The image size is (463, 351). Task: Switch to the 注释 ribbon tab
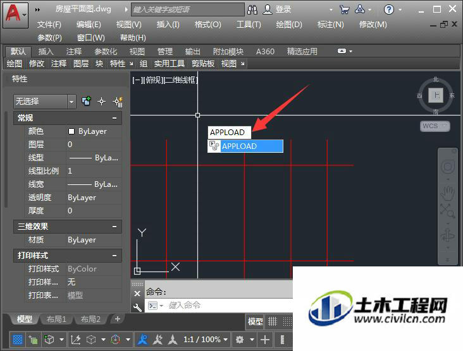[74, 52]
